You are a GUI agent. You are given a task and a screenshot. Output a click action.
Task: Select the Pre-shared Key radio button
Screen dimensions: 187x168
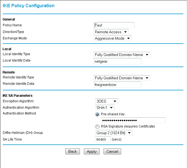pyautogui.click(x=97, y=114)
